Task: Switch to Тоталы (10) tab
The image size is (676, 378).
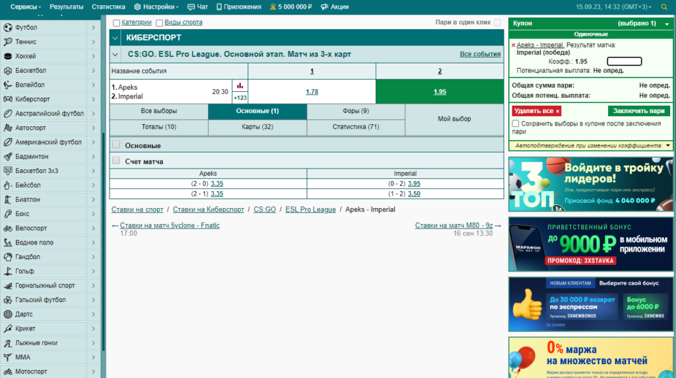Action: pos(159,128)
